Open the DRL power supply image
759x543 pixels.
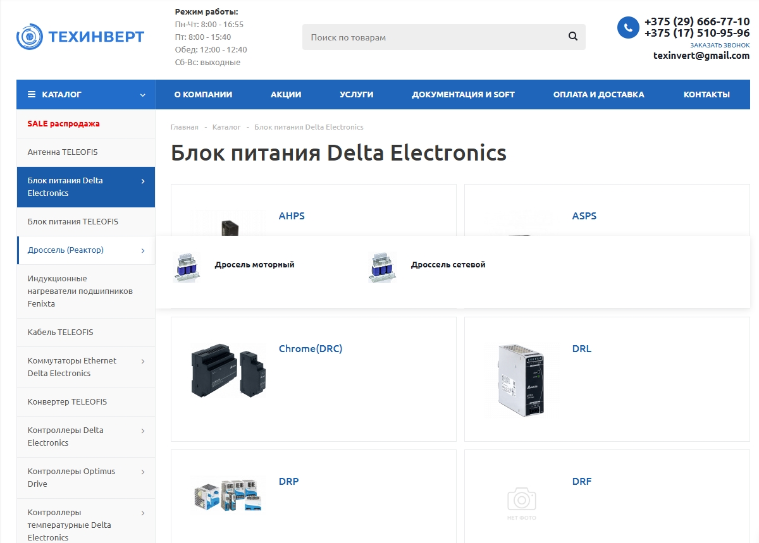(x=522, y=379)
